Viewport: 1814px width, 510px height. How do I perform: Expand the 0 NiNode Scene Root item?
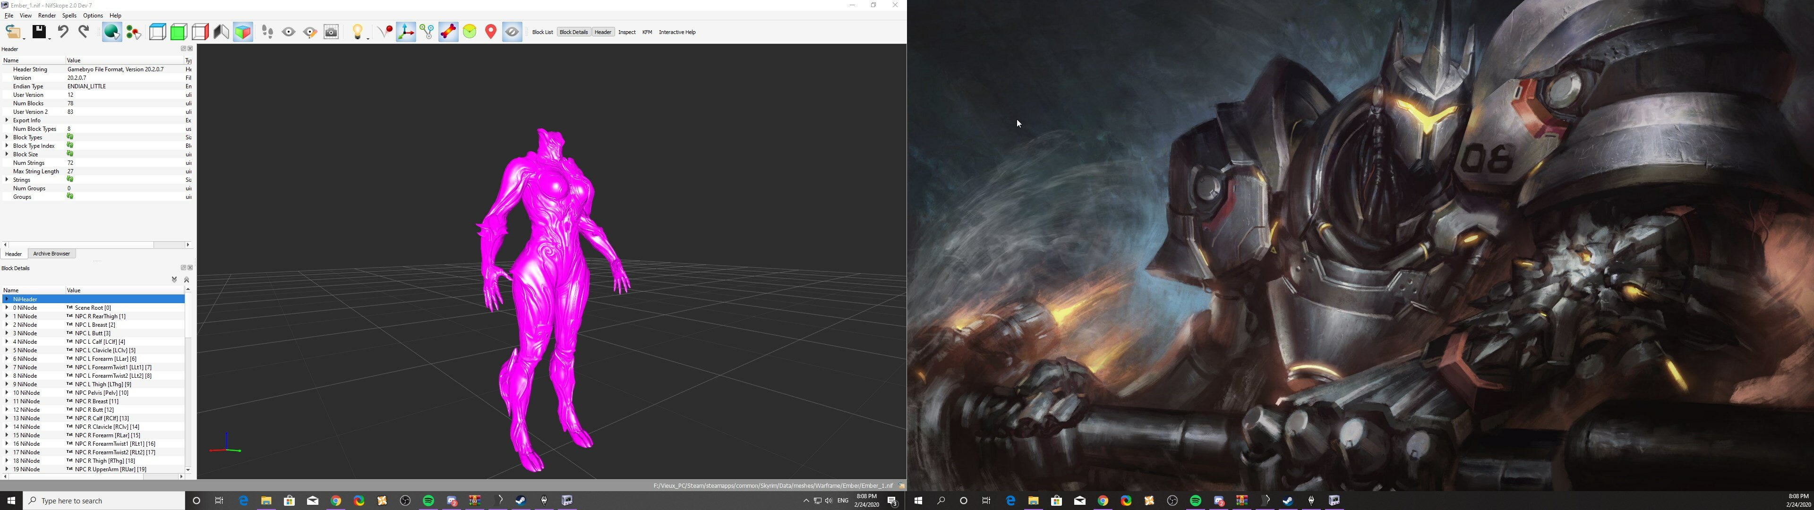pos(7,308)
